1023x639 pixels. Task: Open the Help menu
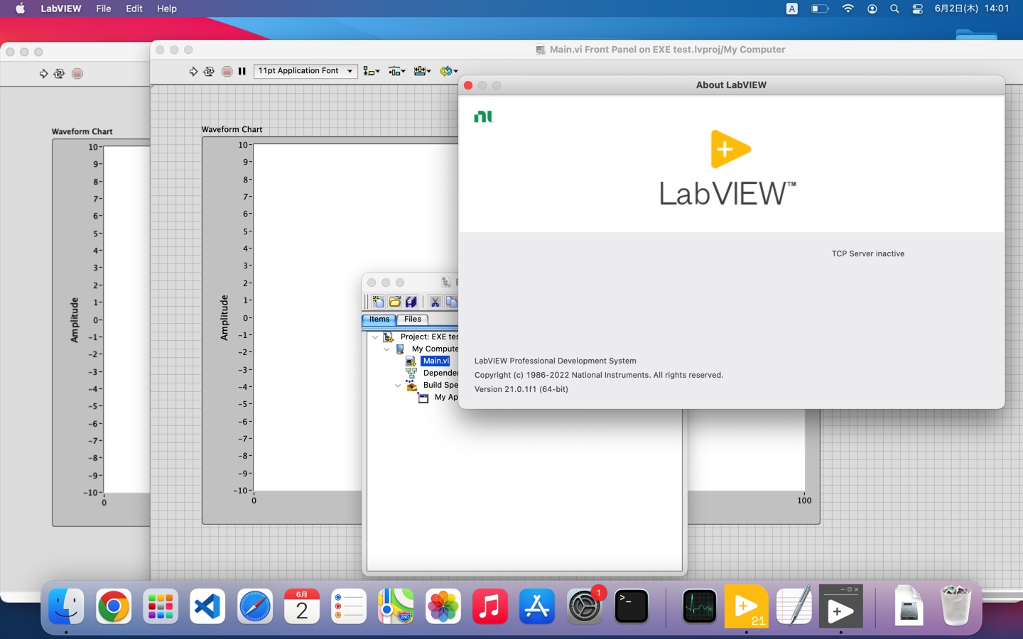[x=166, y=9]
